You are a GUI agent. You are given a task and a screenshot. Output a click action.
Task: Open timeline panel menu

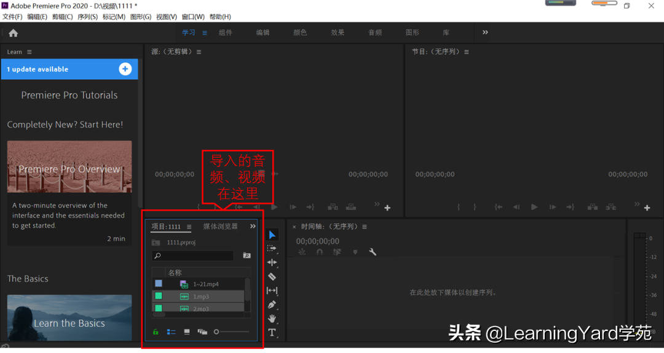pos(364,227)
